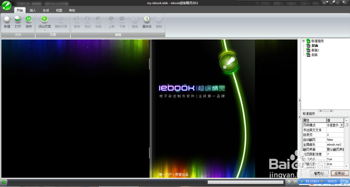This screenshot has height=187, width=350.
Task: Select 标准组件 in the page tree
Action: tap(317, 41)
